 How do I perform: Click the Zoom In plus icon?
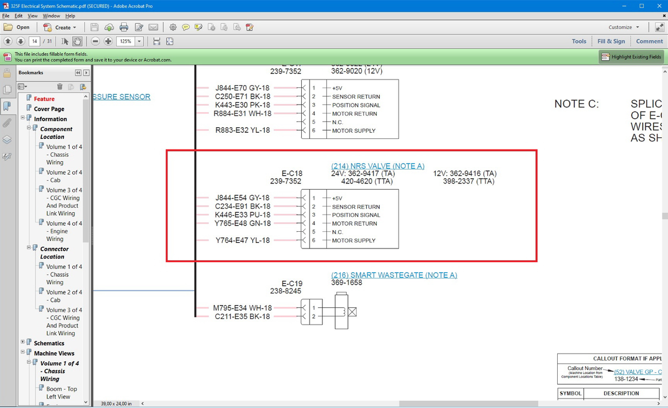(x=108, y=41)
